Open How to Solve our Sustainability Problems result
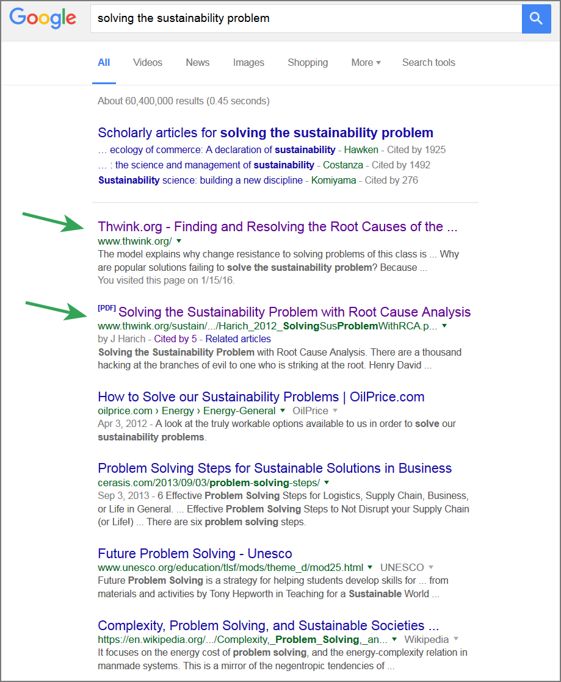This screenshot has height=682, width=561. tap(261, 397)
